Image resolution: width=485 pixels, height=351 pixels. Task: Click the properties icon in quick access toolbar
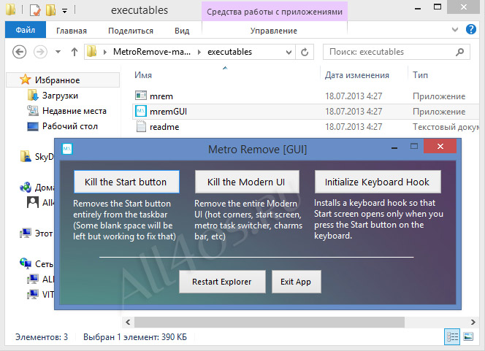point(35,10)
